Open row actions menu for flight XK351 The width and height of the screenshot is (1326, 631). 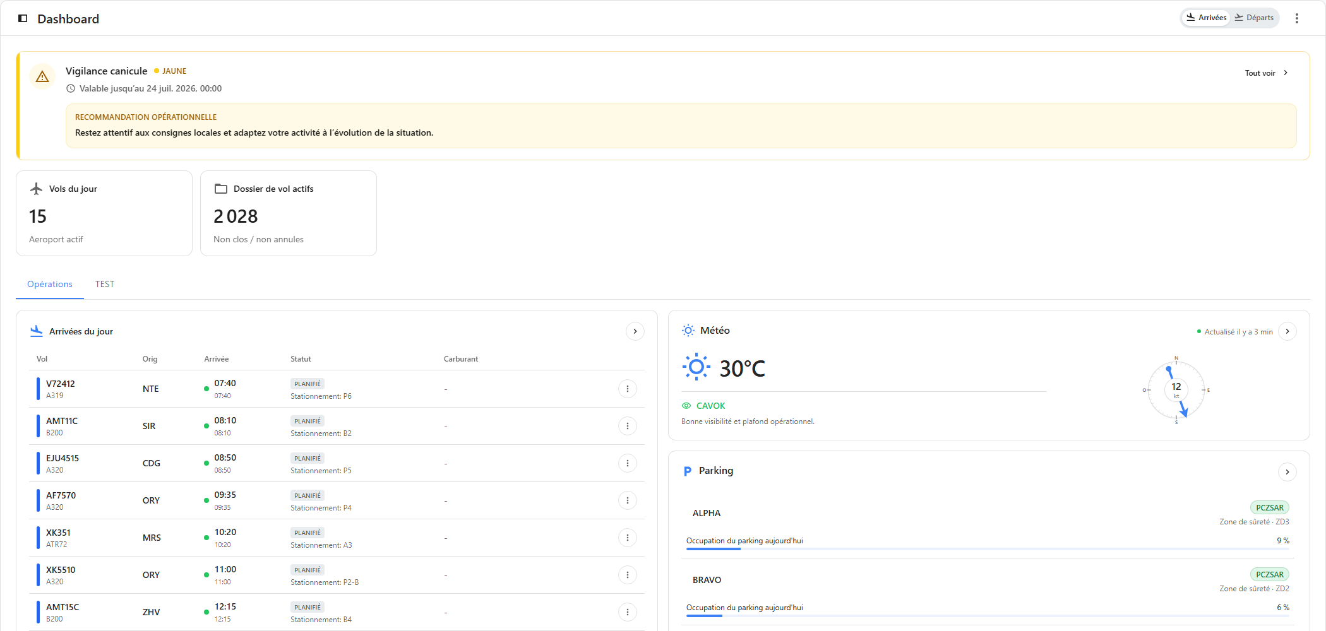pyautogui.click(x=627, y=538)
